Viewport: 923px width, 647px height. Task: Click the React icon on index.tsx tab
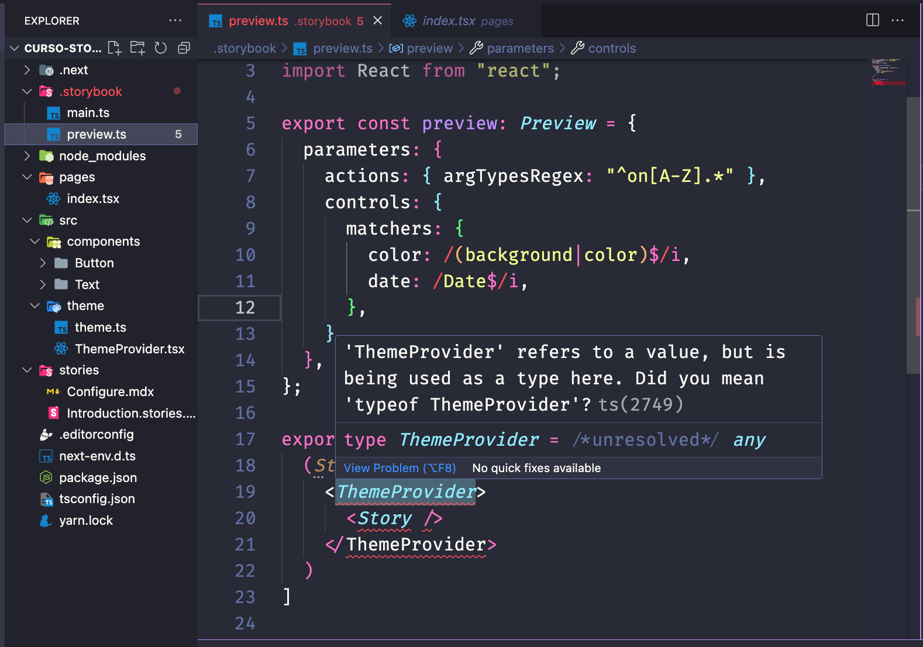(x=409, y=20)
